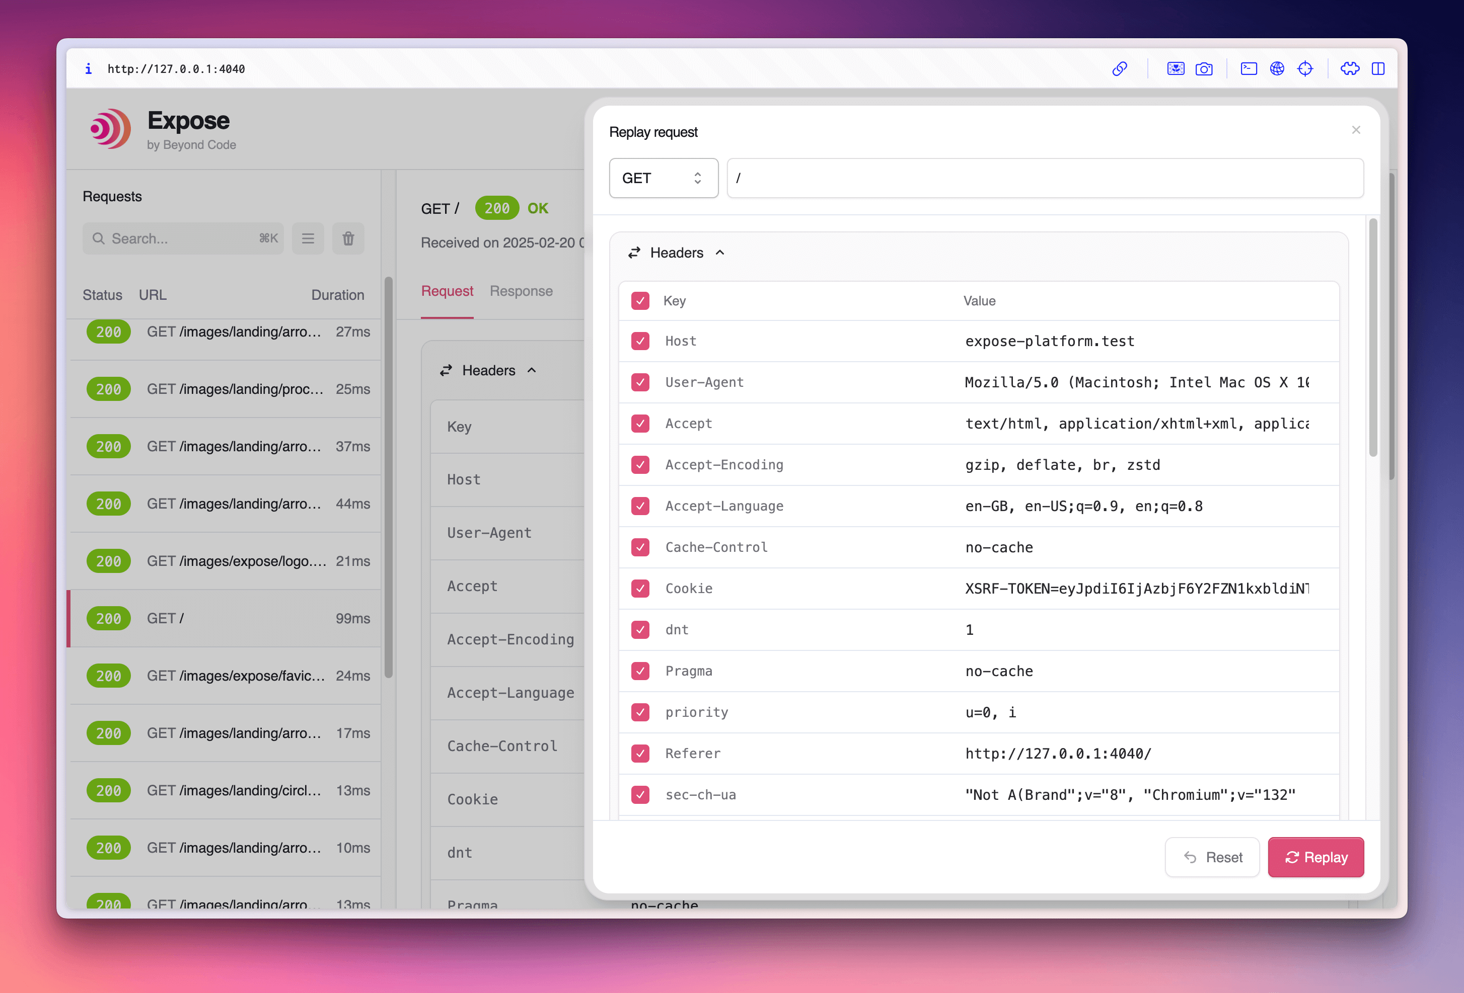This screenshot has height=993, width=1464.
Task: Click the Accept-Encoding value gzip, deflate
Action: coord(1062,464)
